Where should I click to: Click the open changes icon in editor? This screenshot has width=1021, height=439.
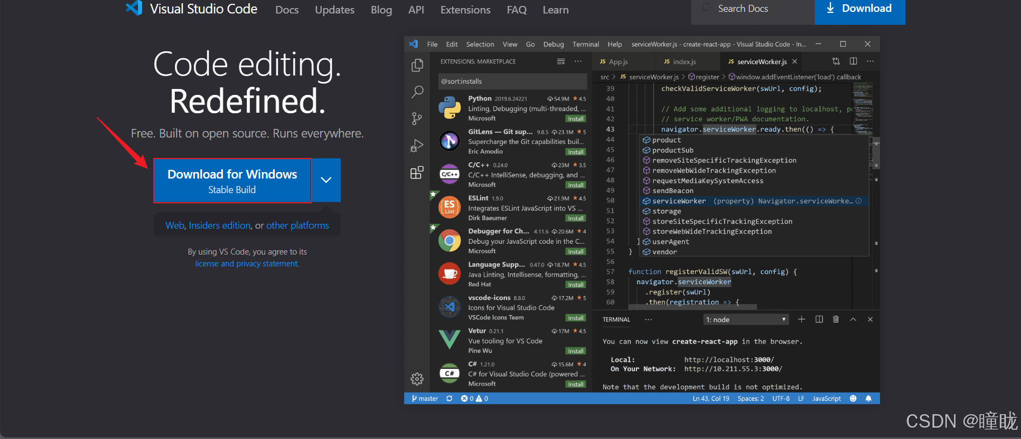836,61
